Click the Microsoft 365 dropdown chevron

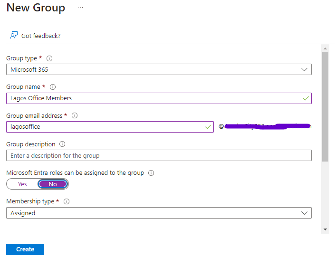pyautogui.click(x=305, y=70)
